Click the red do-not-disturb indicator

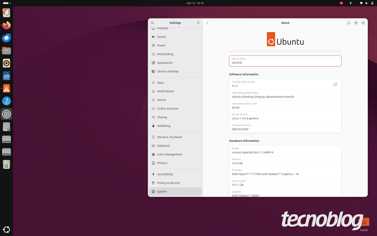click(341, 3)
